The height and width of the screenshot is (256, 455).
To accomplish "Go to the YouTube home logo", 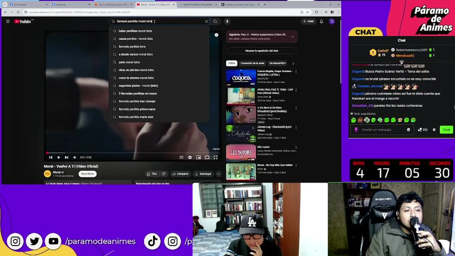I will (23, 21).
